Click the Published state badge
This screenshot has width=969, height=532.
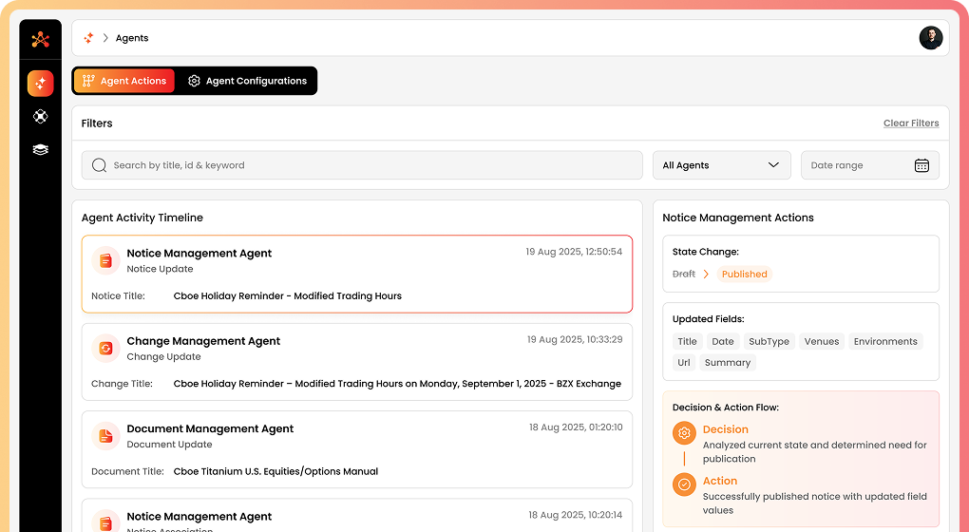744,274
